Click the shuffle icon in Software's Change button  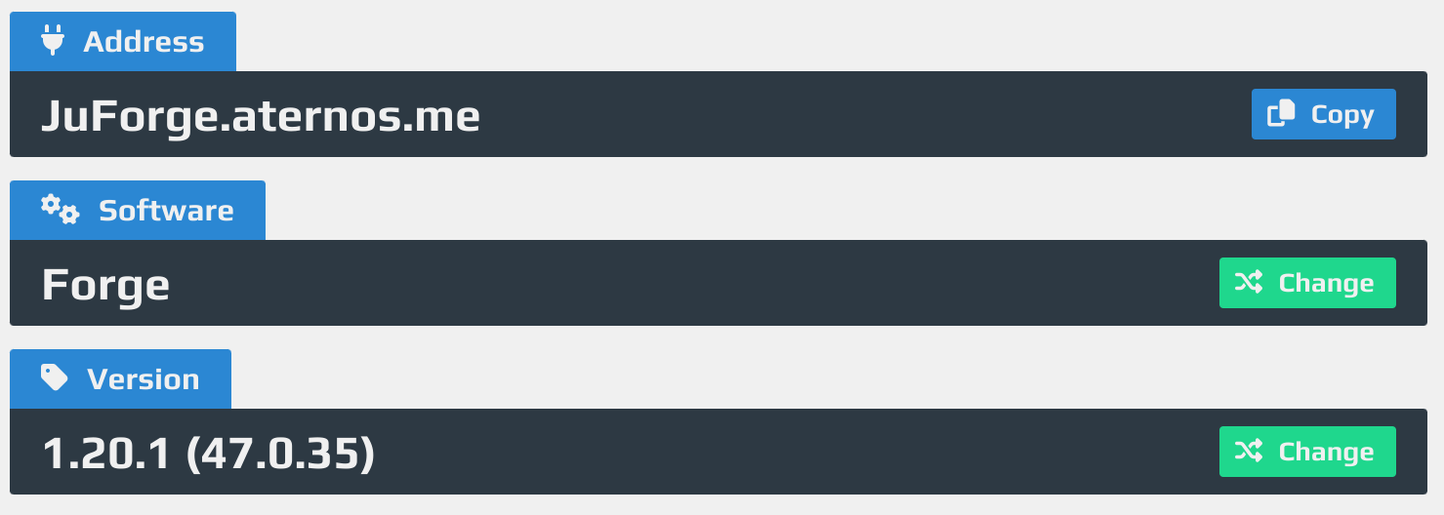(1249, 283)
